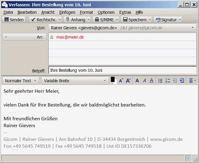Click into the Betreff subject field
This screenshot has width=199, height=163.
click(122, 70)
